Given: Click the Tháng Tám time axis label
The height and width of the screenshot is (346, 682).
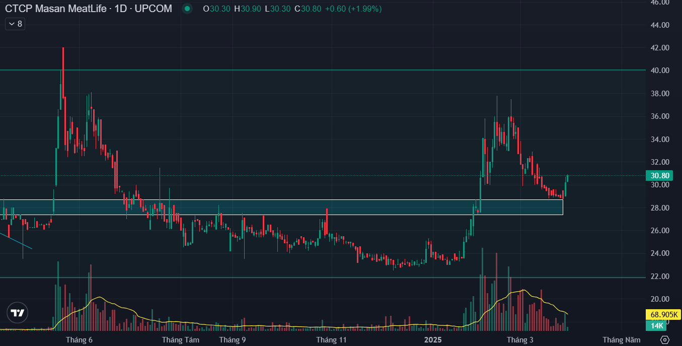Looking at the screenshot, I should click(x=180, y=340).
